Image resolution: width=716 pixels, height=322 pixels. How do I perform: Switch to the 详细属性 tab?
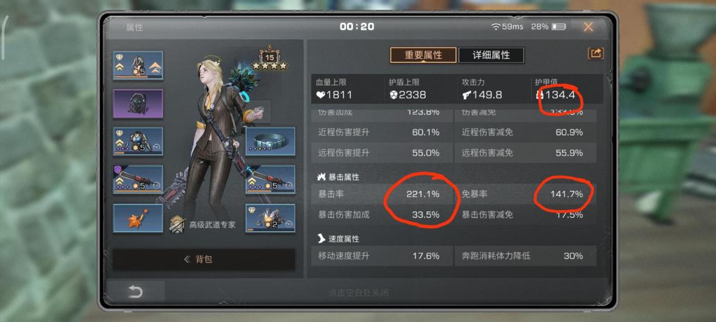tap(491, 55)
